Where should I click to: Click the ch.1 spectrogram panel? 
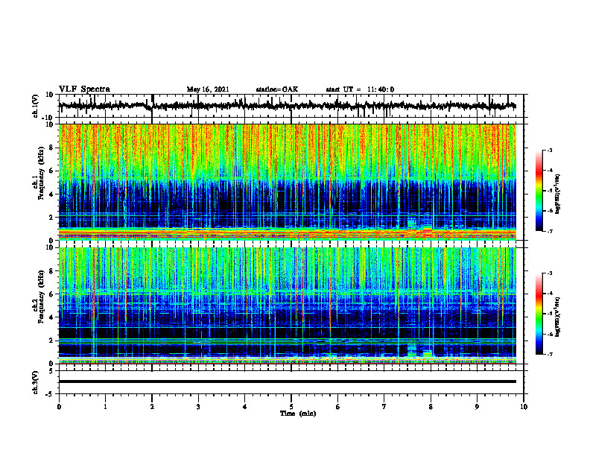(288, 182)
